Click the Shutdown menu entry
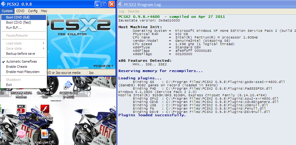Screen dimensions: 296x145 coord(24,80)
